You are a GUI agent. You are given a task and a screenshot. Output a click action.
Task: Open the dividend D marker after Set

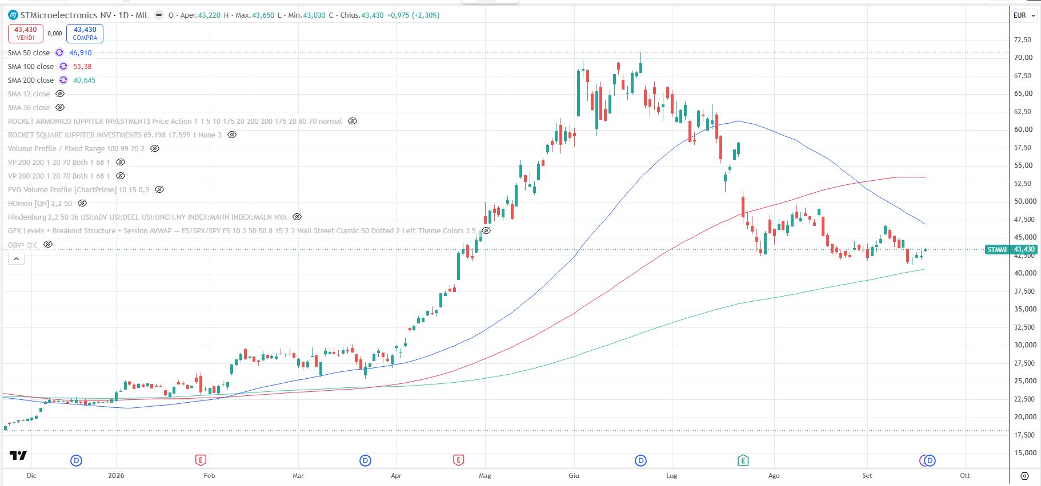point(930,460)
